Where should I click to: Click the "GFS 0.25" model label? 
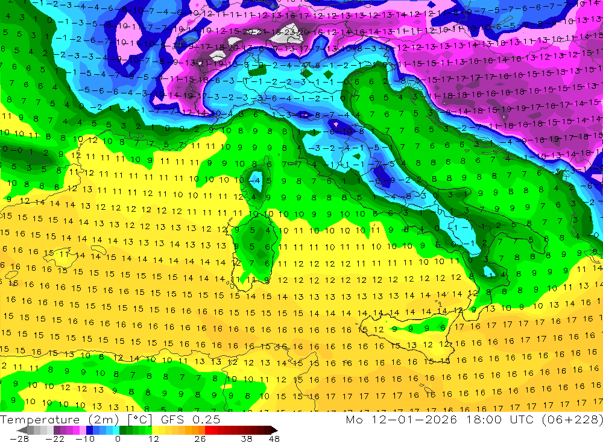(191, 419)
